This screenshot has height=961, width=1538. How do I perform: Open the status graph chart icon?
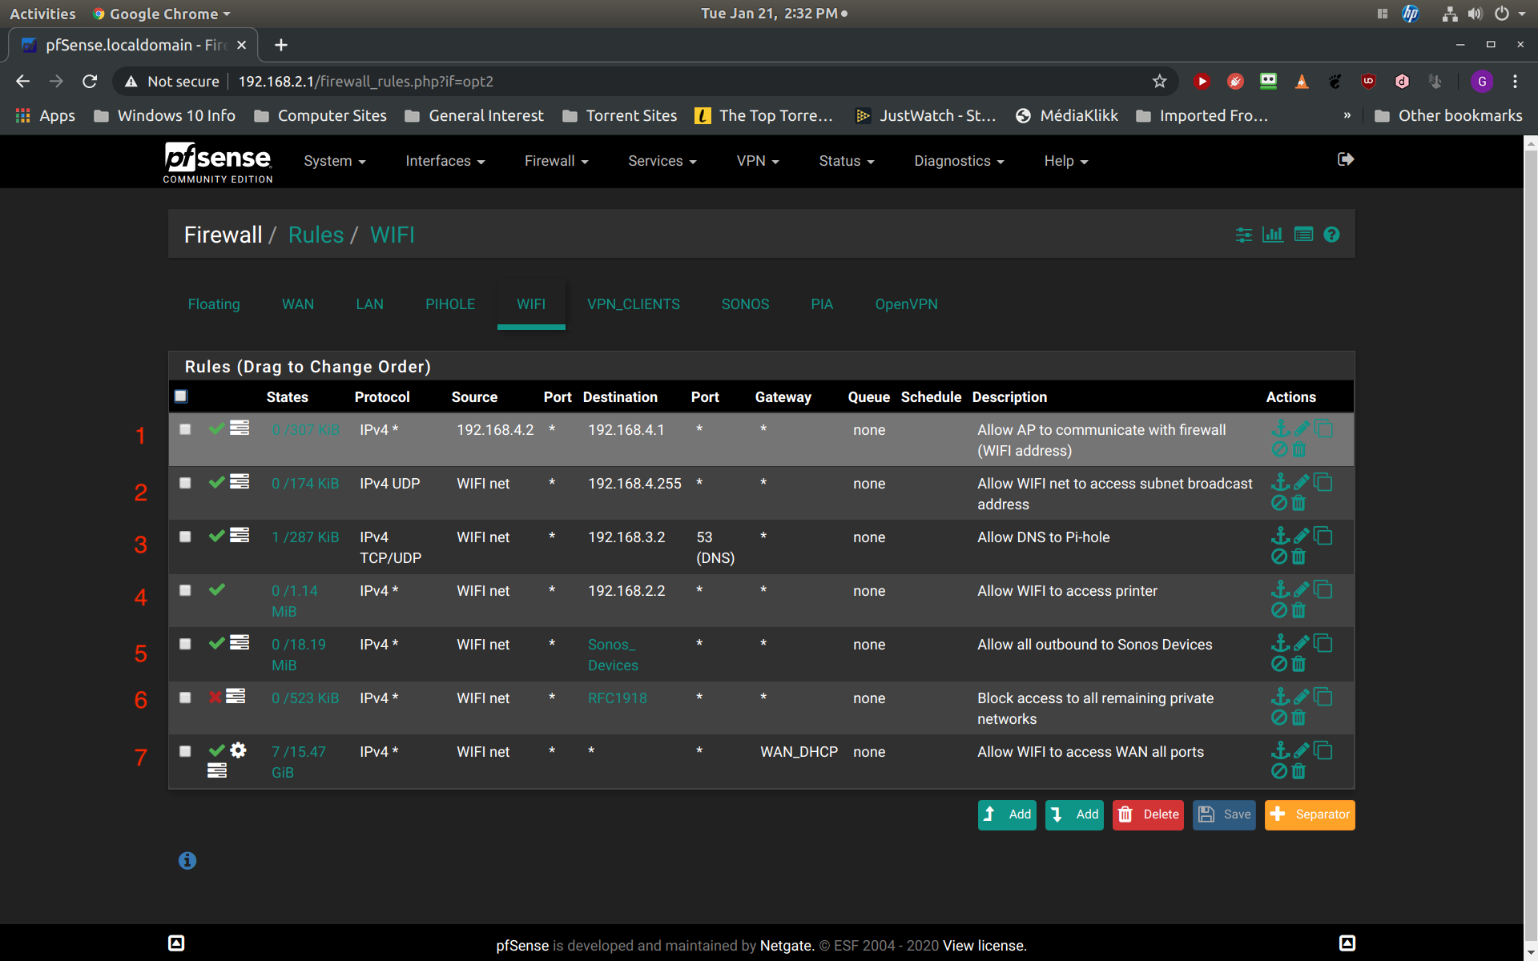pyautogui.click(x=1273, y=235)
